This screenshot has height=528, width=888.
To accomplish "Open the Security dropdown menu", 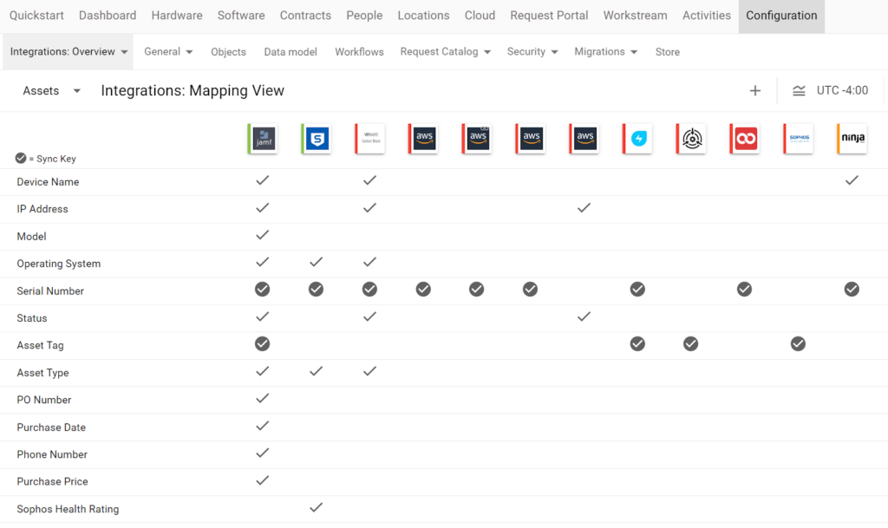I will click(532, 51).
